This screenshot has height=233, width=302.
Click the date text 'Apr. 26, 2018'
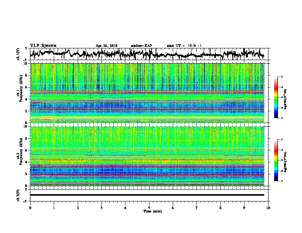tap(106, 46)
